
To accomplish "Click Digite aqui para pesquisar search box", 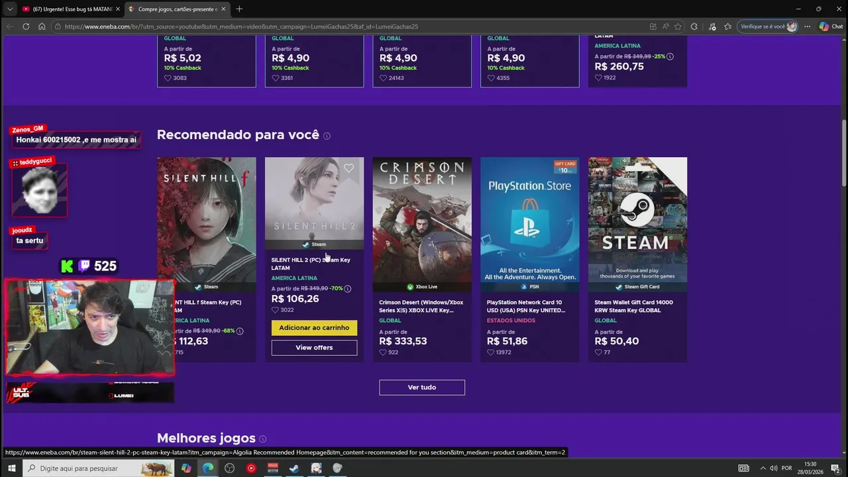I will 98,468.
